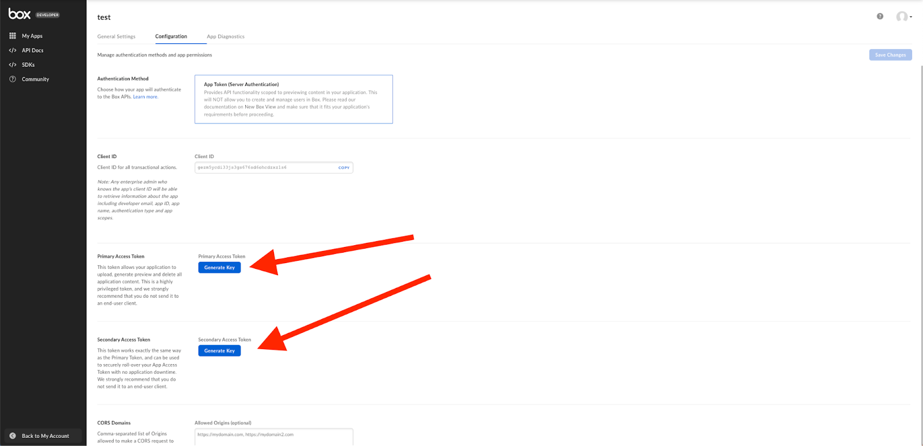This screenshot has width=923, height=446.
Task: Open SDKs in the sidebar
Action: pyautogui.click(x=28, y=65)
